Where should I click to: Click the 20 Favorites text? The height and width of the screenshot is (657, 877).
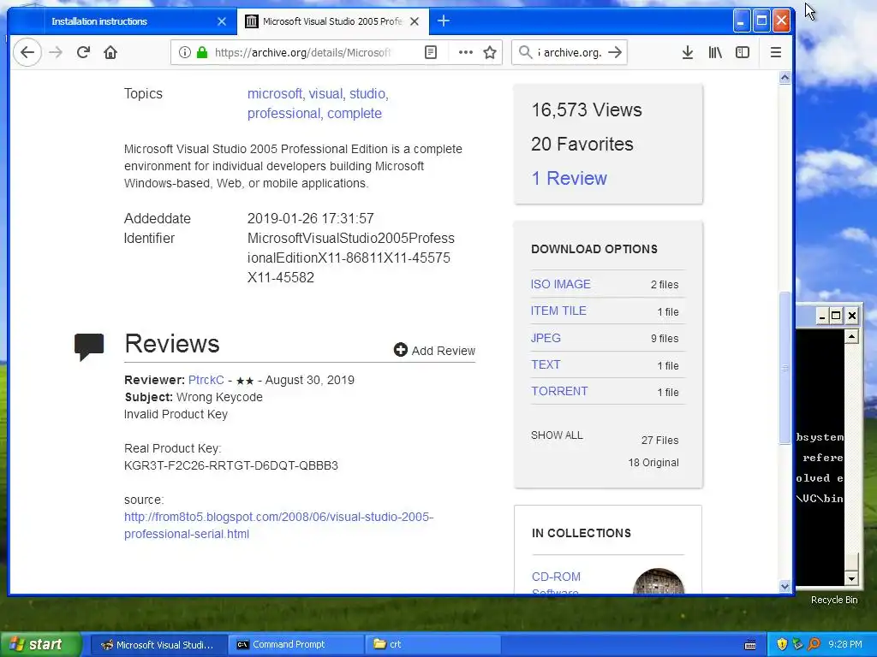[582, 144]
